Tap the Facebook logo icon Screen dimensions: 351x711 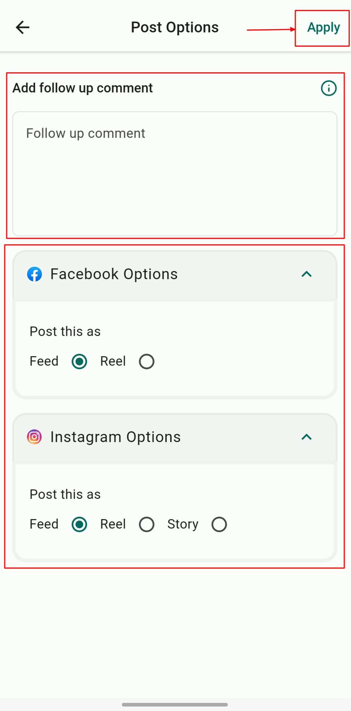coord(34,274)
